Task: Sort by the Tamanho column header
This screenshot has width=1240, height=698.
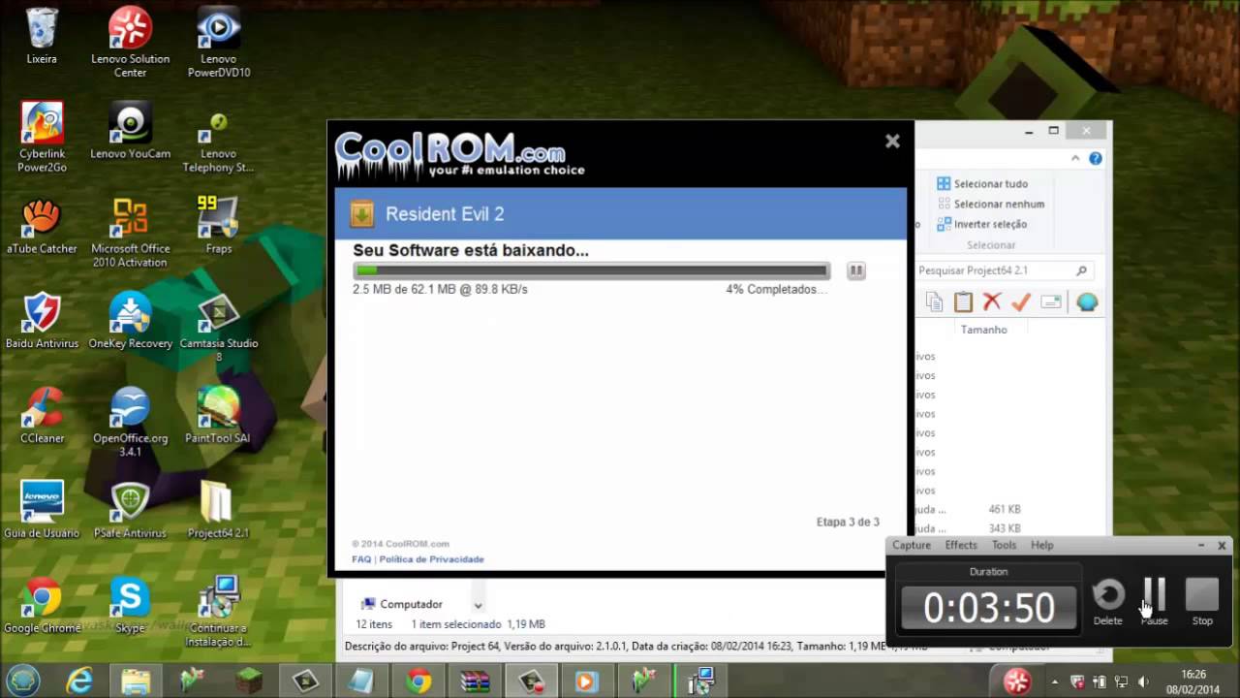Action: (x=983, y=330)
